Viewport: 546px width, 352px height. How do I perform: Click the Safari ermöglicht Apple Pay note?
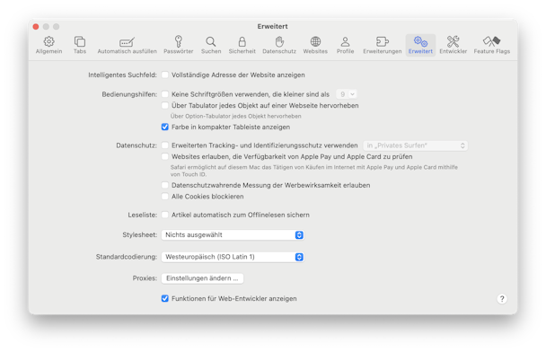(313, 171)
